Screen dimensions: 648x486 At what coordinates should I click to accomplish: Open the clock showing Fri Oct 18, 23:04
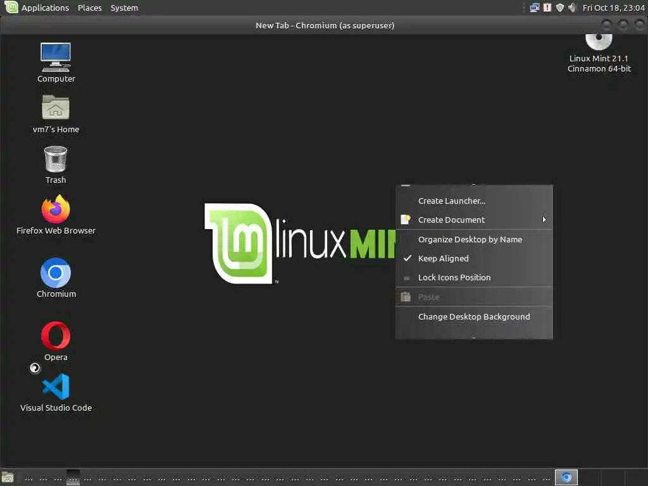click(x=613, y=8)
